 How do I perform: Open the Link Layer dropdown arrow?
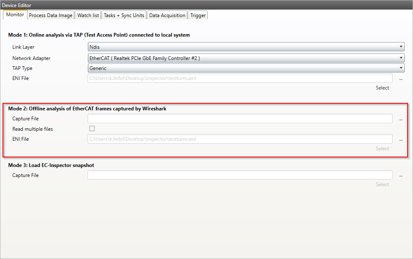[x=401, y=47]
